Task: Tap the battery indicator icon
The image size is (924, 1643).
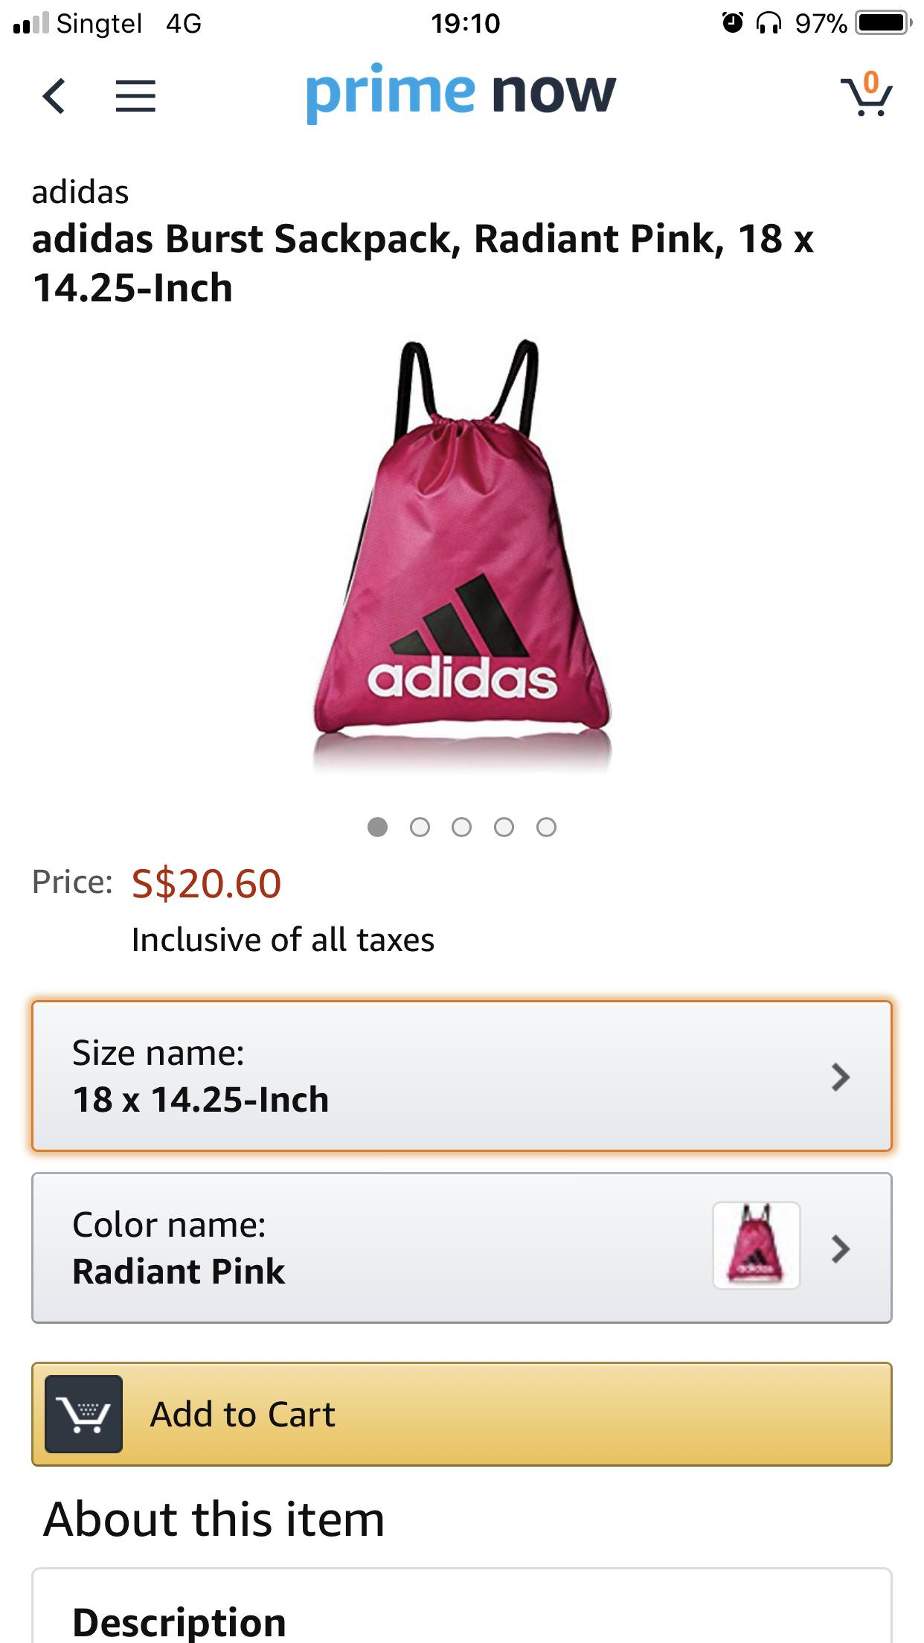Action: click(x=883, y=23)
